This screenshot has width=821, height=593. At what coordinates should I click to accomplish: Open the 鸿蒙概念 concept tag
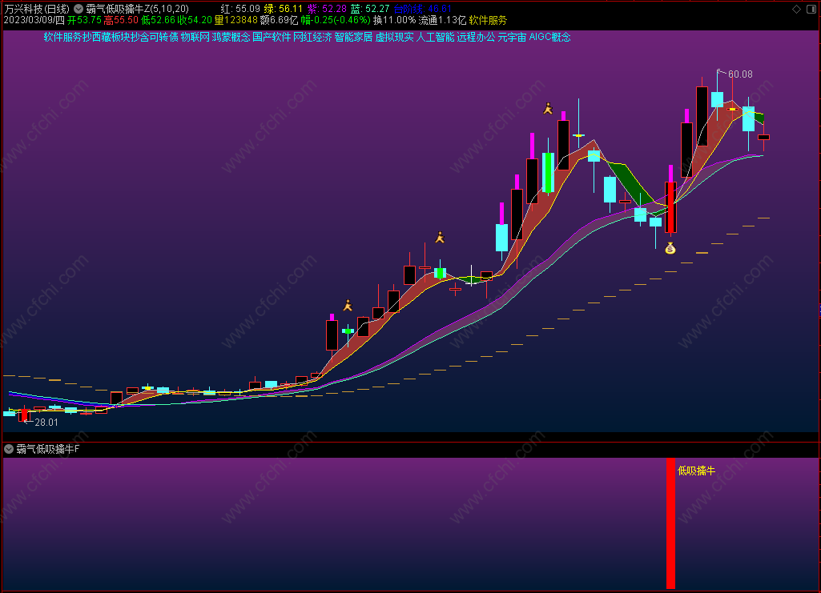click(x=231, y=37)
